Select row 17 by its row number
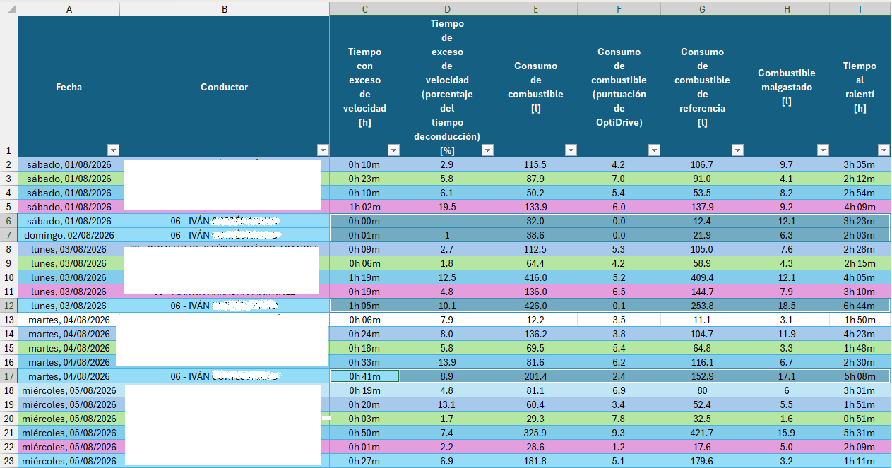Screen dimensions: 892x468 click(9, 376)
